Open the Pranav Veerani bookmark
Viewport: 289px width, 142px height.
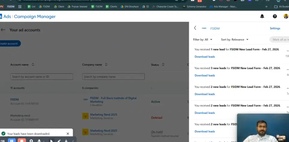[x=77, y=7]
